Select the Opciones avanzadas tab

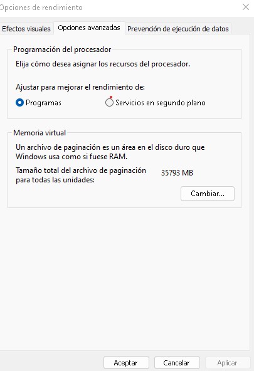89,28
